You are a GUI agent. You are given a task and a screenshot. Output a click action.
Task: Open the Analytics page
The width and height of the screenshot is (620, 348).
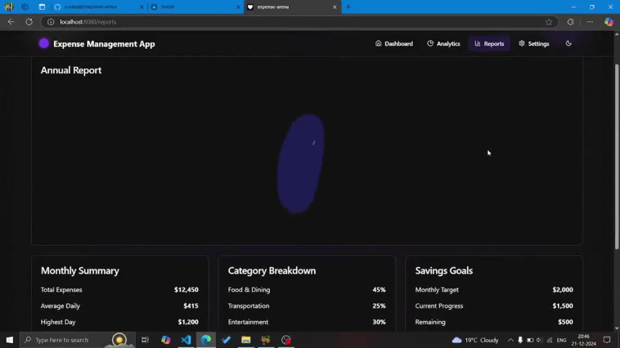click(443, 43)
